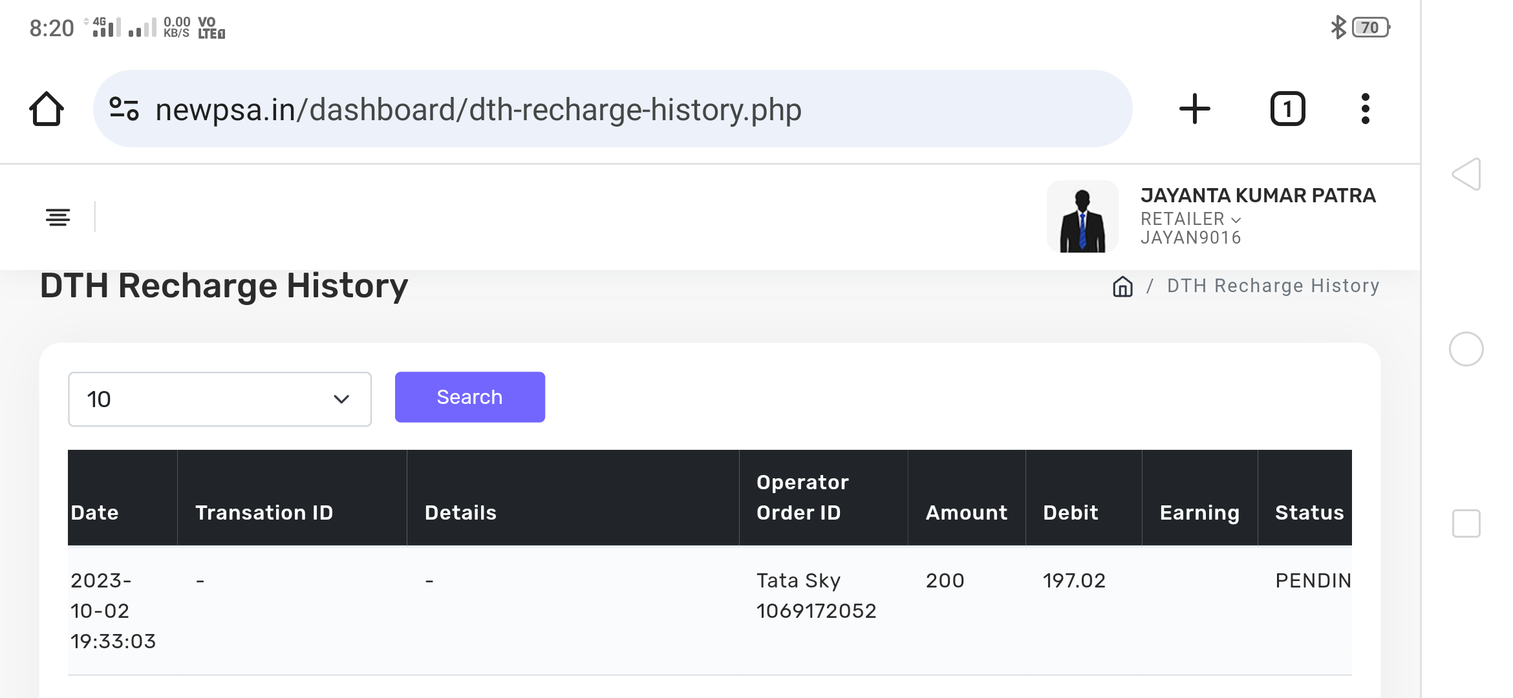The height and width of the screenshot is (698, 1513).
Task: Click the Search button
Action: [x=469, y=397]
